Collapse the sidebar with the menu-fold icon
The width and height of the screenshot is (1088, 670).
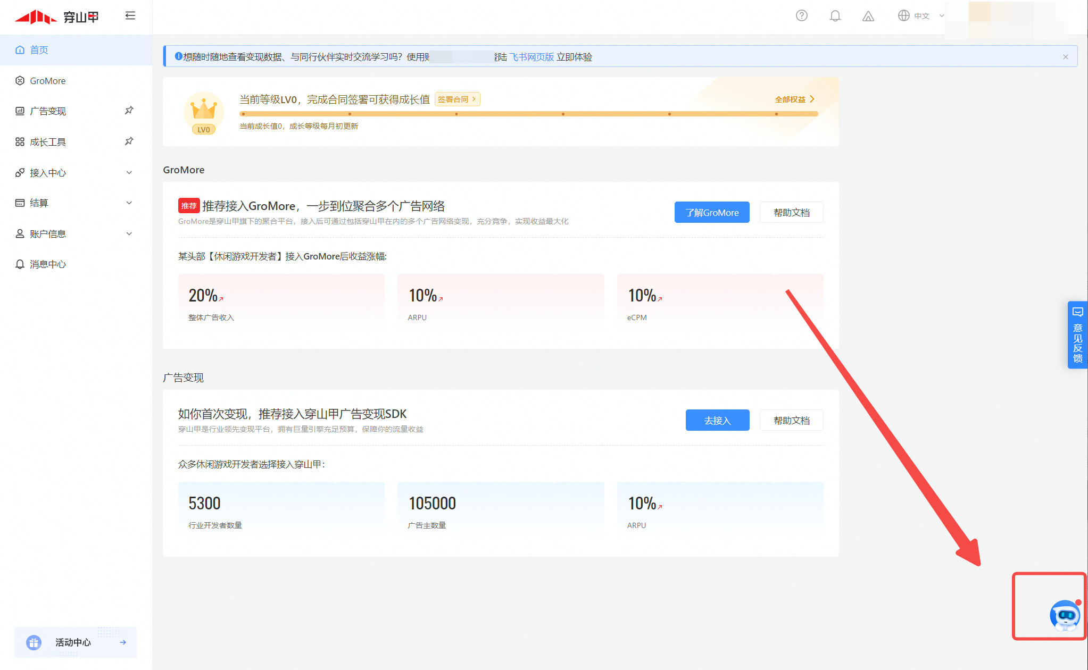click(130, 15)
